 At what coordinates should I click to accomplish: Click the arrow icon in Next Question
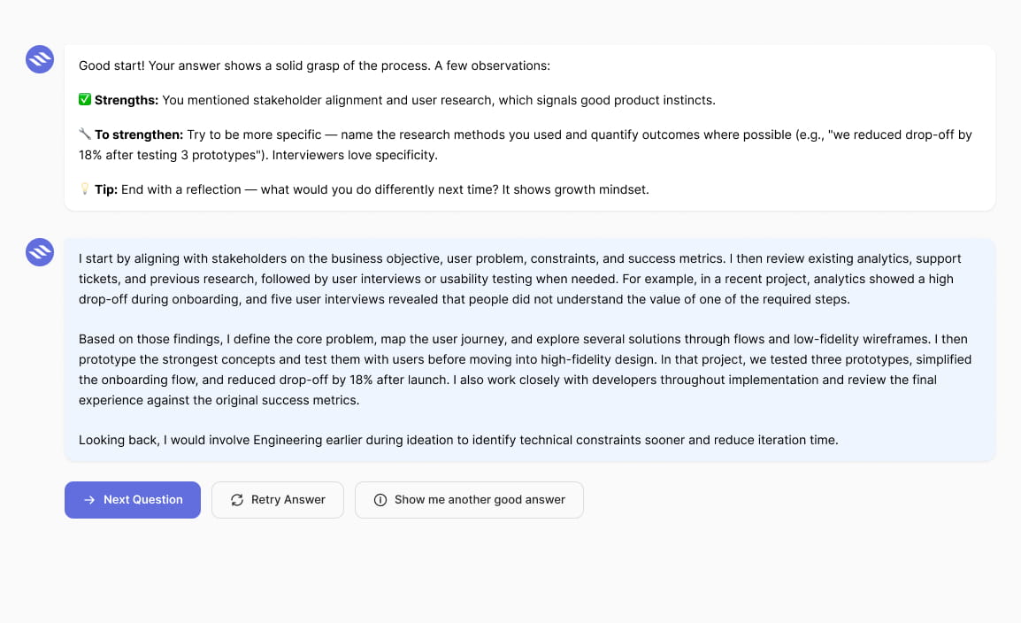[x=90, y=500]
